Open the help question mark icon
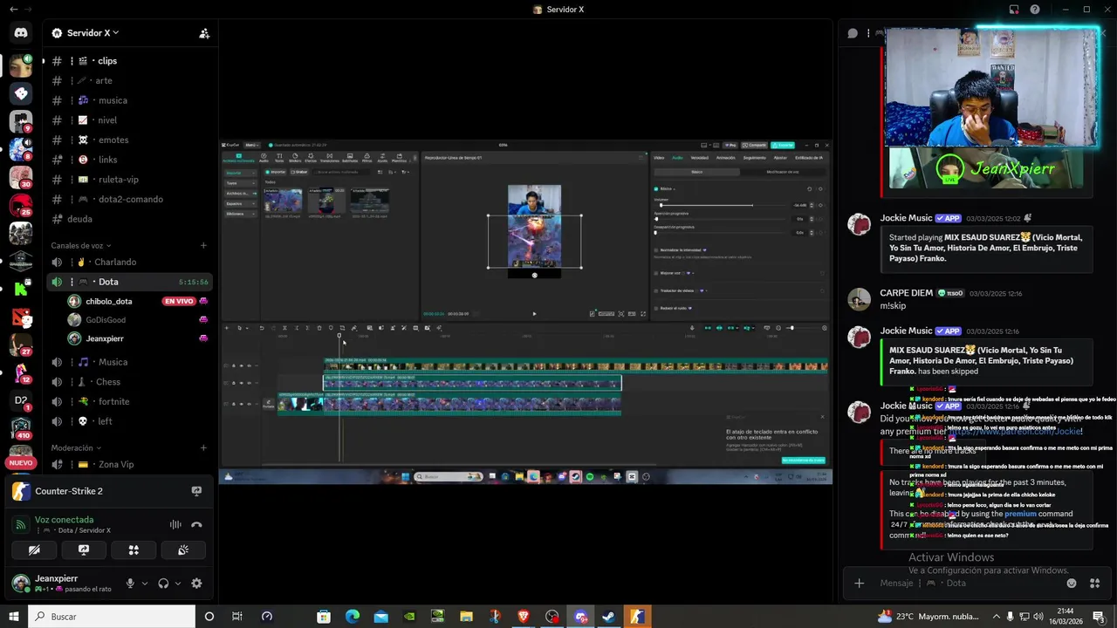 pyautogui.click(x=1035, y=10)
